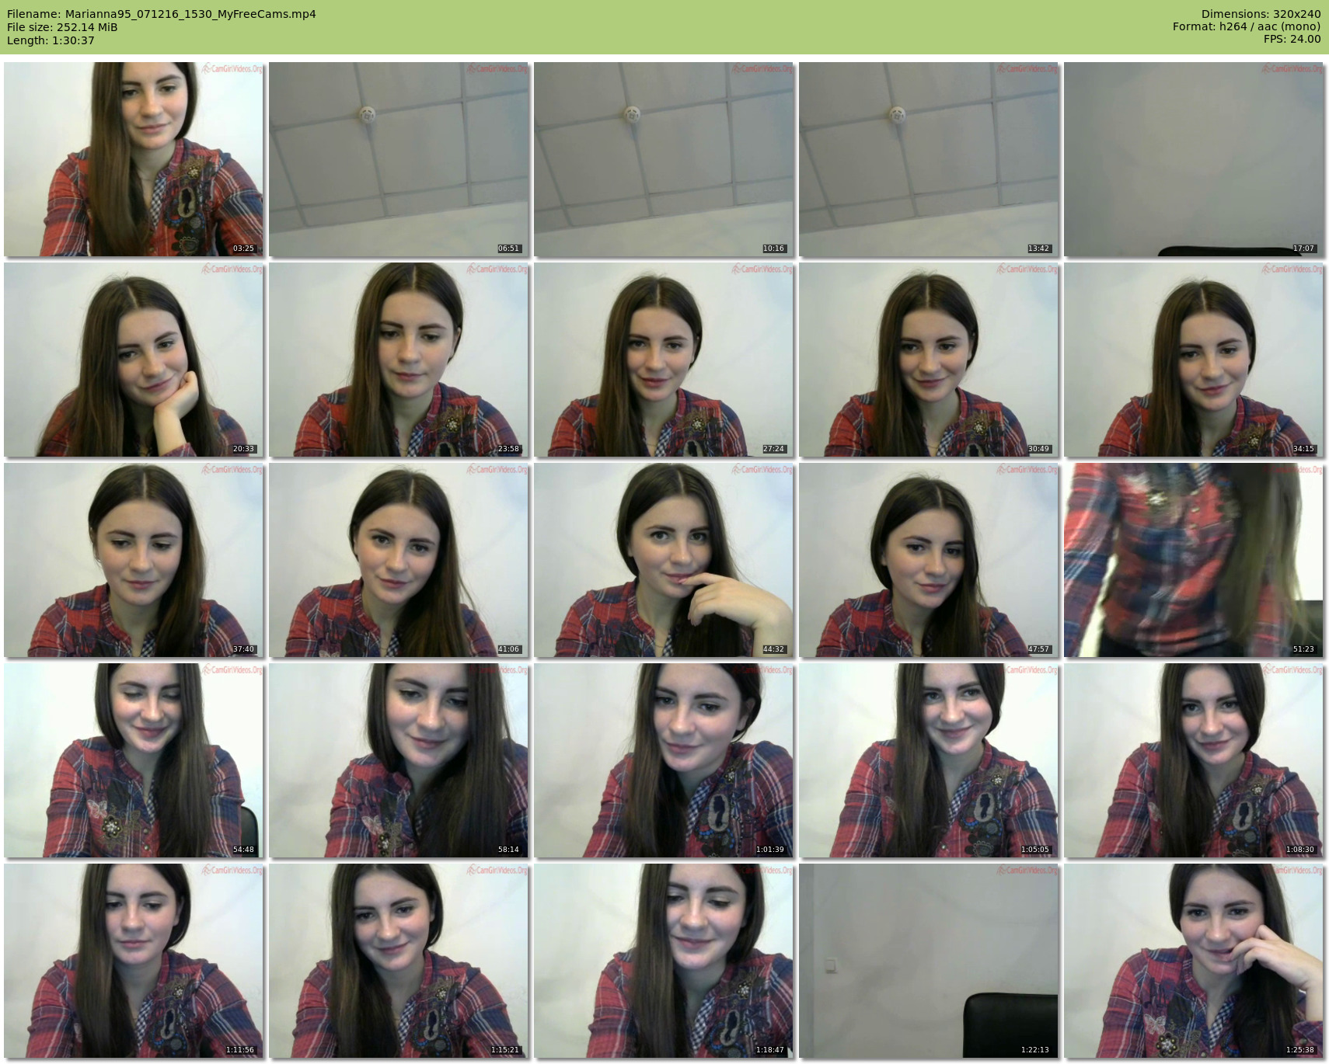Open the thumbnail timestamped 03:25
Screen dimensions: 1329x1064
pyautogui.click(x=134, y=159)
